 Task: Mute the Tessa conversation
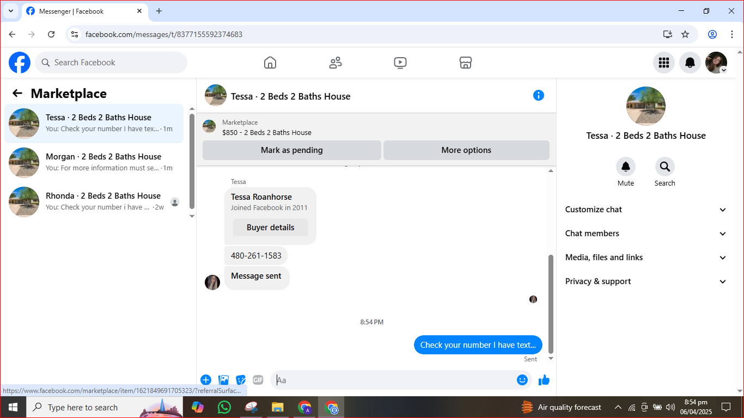click(626, 167)
